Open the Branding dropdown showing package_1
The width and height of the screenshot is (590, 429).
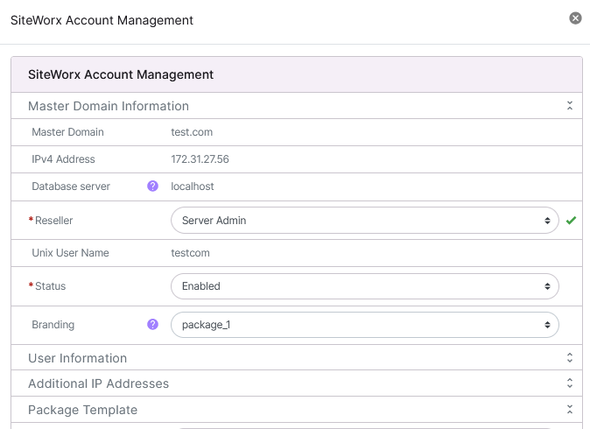click(364, 325)
